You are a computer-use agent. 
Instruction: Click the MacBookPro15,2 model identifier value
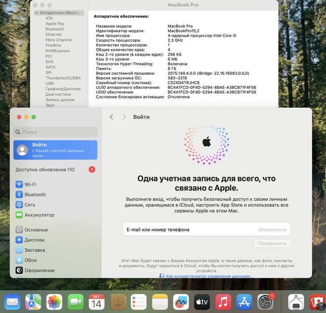click(183, 31)
